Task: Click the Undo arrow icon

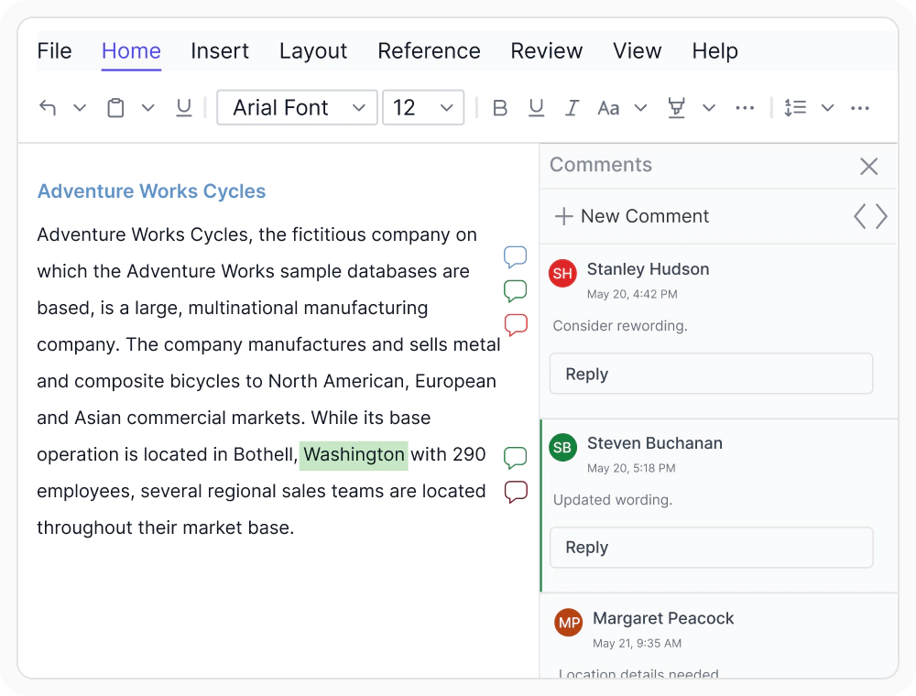Action: tap(48, 108)
